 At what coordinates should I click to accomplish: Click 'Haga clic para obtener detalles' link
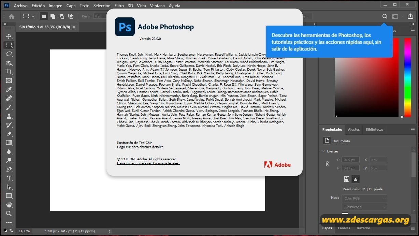pos(140,147)
